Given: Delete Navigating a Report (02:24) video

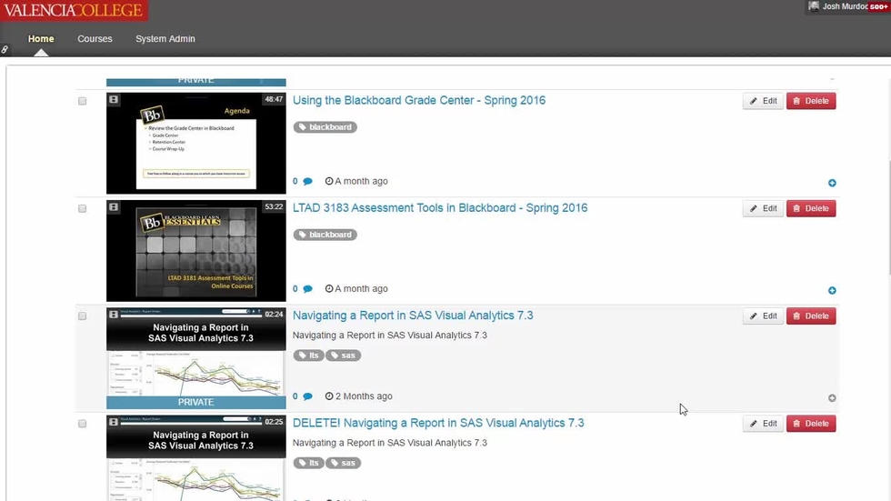Looking at the screenshot, I should coord(811,316).
